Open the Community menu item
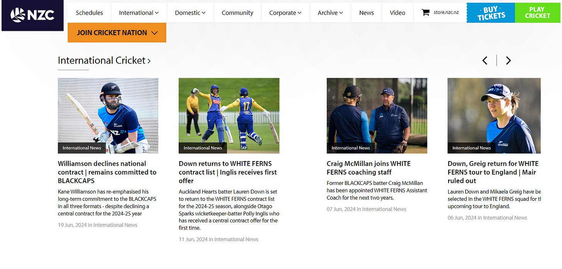 tap(237, 13)
